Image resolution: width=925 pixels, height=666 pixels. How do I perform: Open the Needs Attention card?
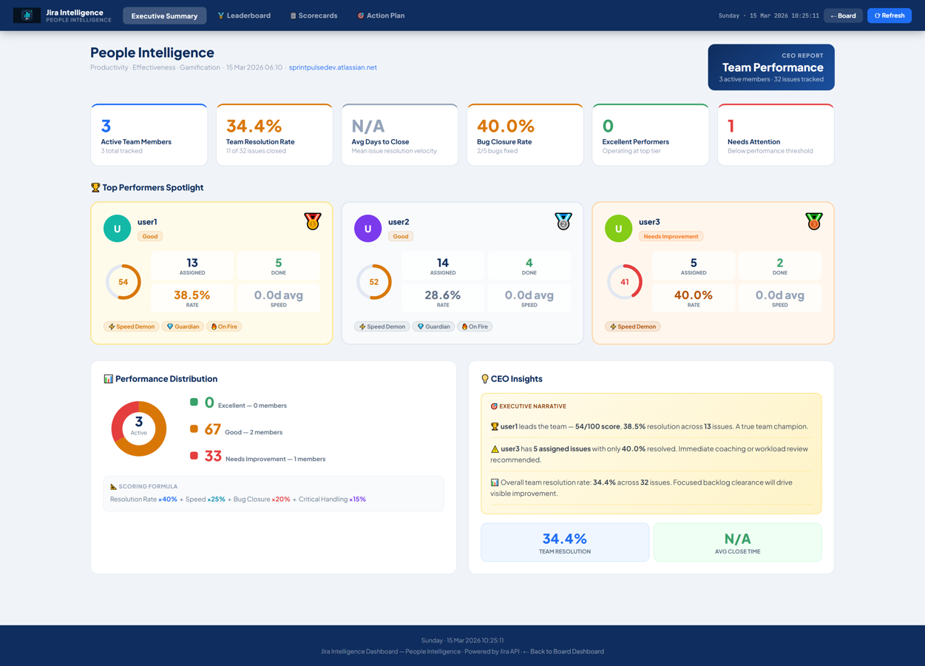pyautogui.click(x=776, y=135)
